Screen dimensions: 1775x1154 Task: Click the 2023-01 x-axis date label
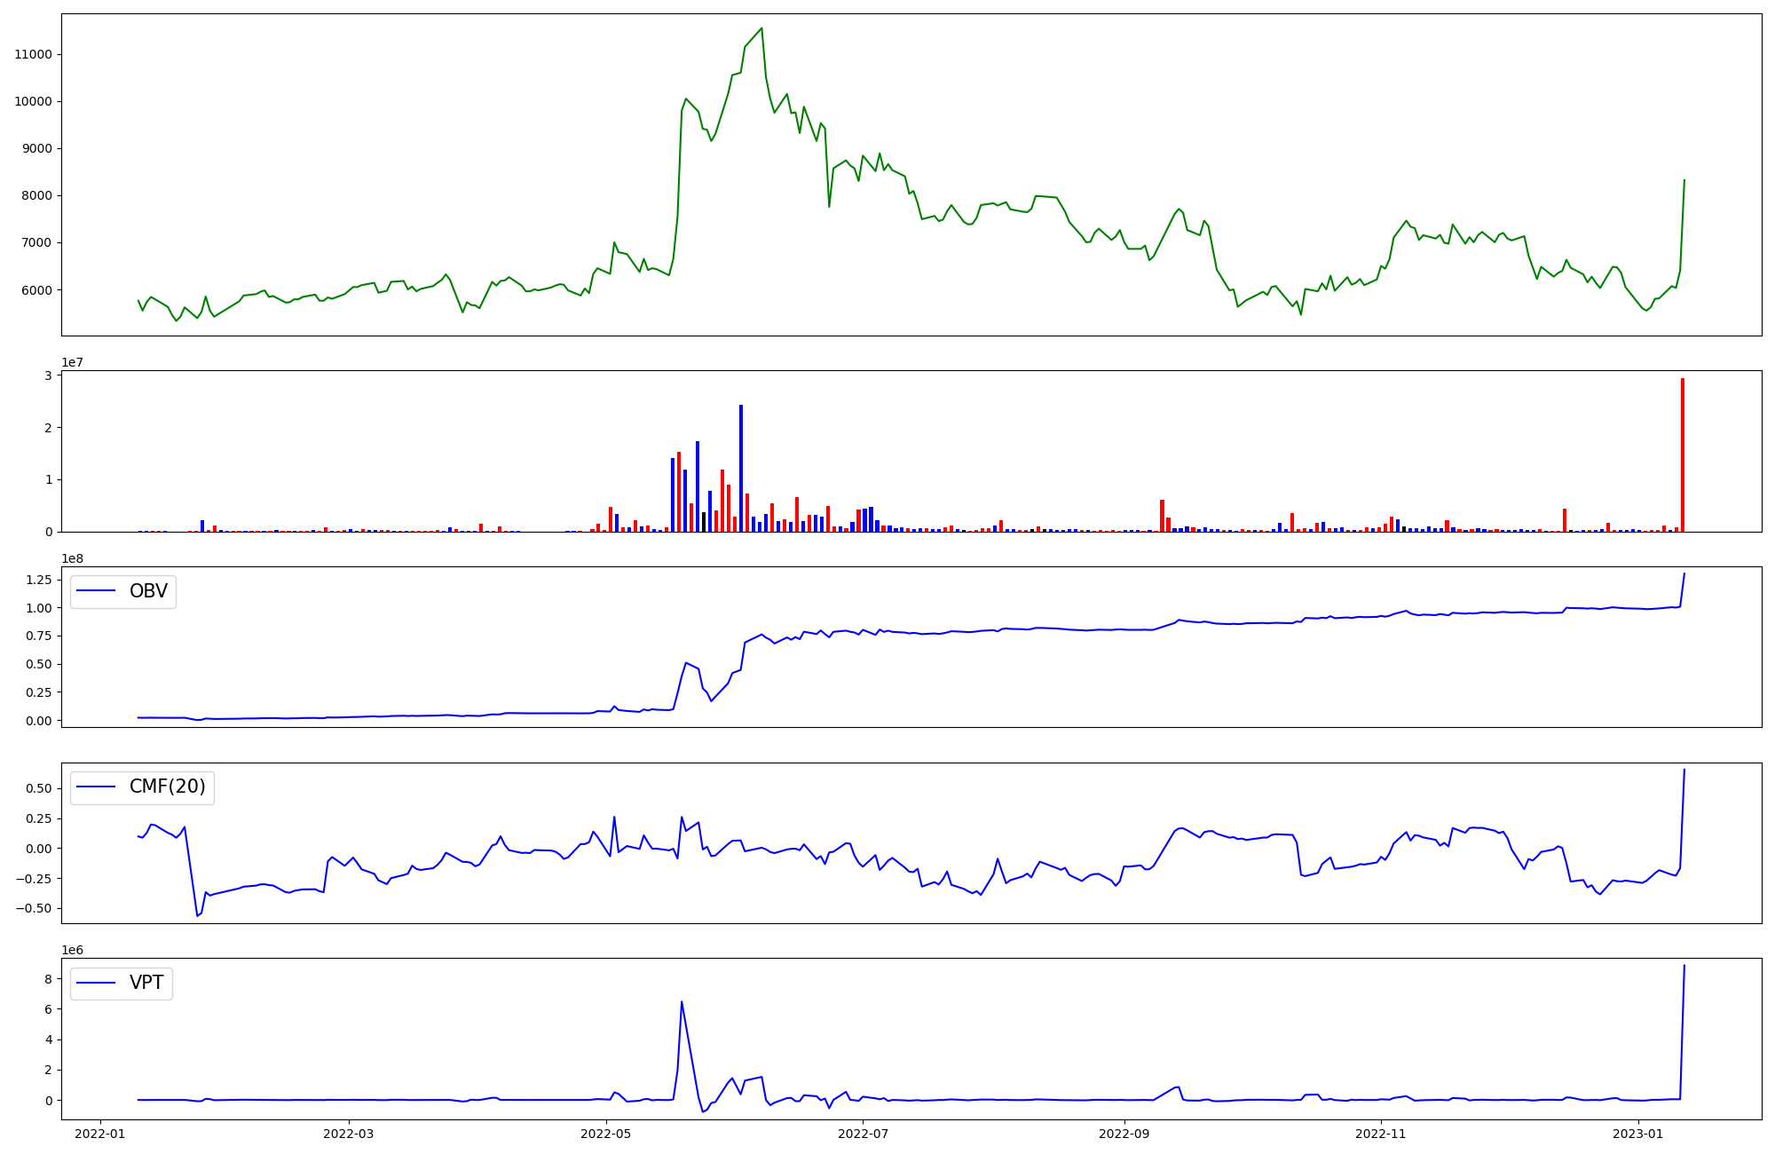pyautogui.click(x=1639, y=1134)
